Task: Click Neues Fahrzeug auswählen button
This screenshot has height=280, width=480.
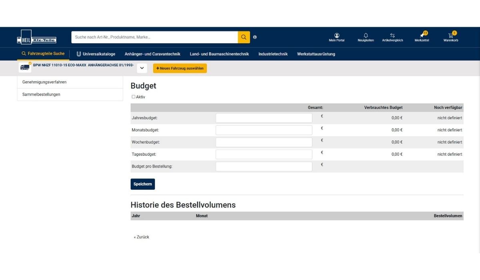Action: pyautogui.click(x=180, y=68)
